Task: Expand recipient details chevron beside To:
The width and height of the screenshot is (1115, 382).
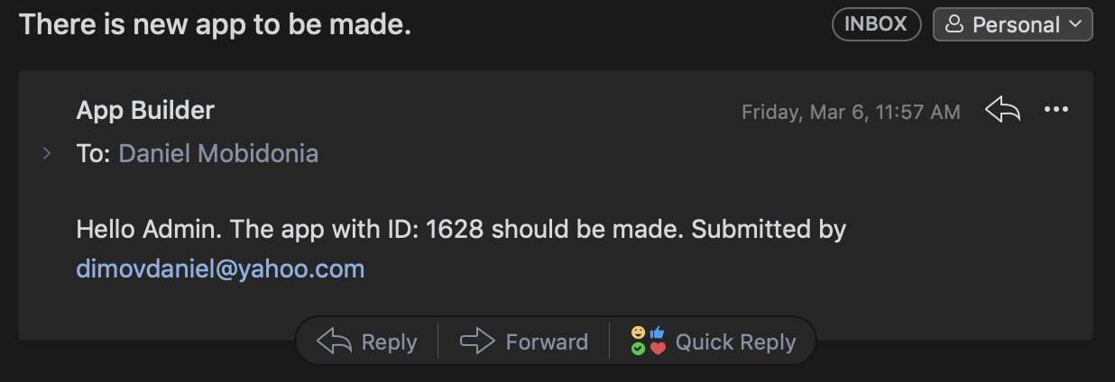Action: point(47,154)
